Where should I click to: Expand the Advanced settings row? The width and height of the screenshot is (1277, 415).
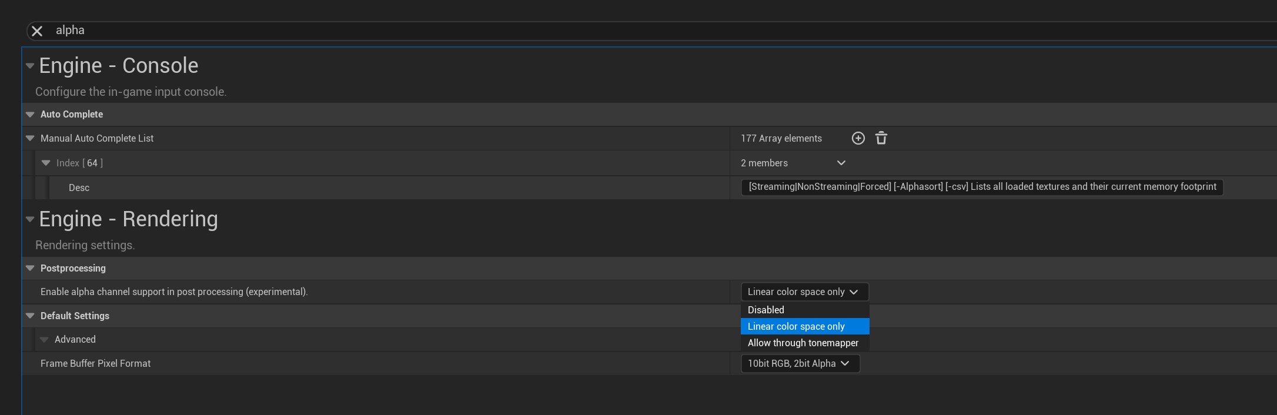pyautogui.click(x=44, y=340)
